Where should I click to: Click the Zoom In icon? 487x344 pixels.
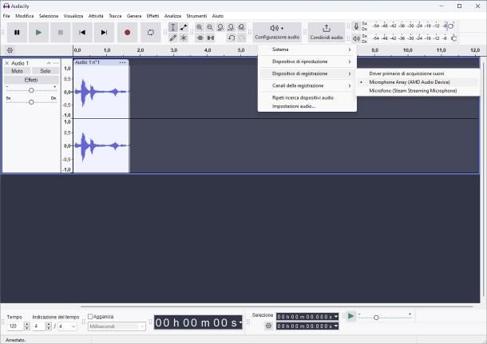tap(200, 27)
